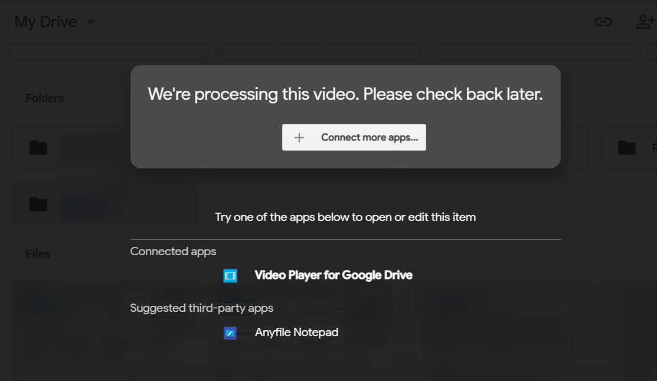The height and width of the screenshot is (381, 657).
Task: Click the folder icon at far right edge
Action: coord(627,148)
